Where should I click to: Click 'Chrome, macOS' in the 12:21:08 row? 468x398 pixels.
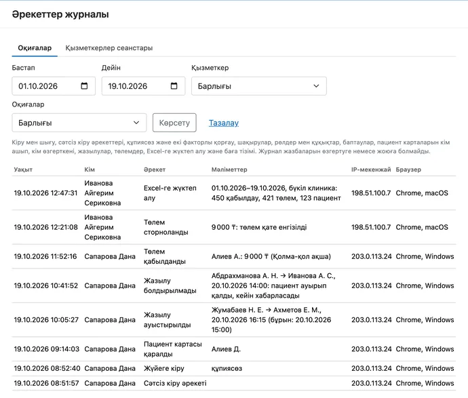(422, 227)
